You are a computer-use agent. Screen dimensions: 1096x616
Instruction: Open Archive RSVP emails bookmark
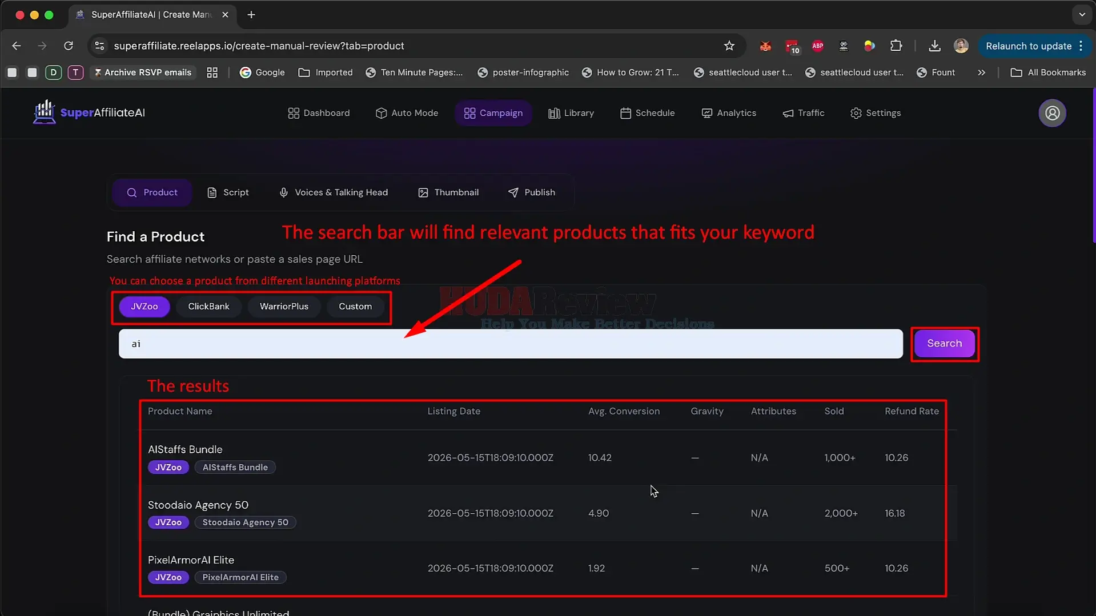[143, 73]
